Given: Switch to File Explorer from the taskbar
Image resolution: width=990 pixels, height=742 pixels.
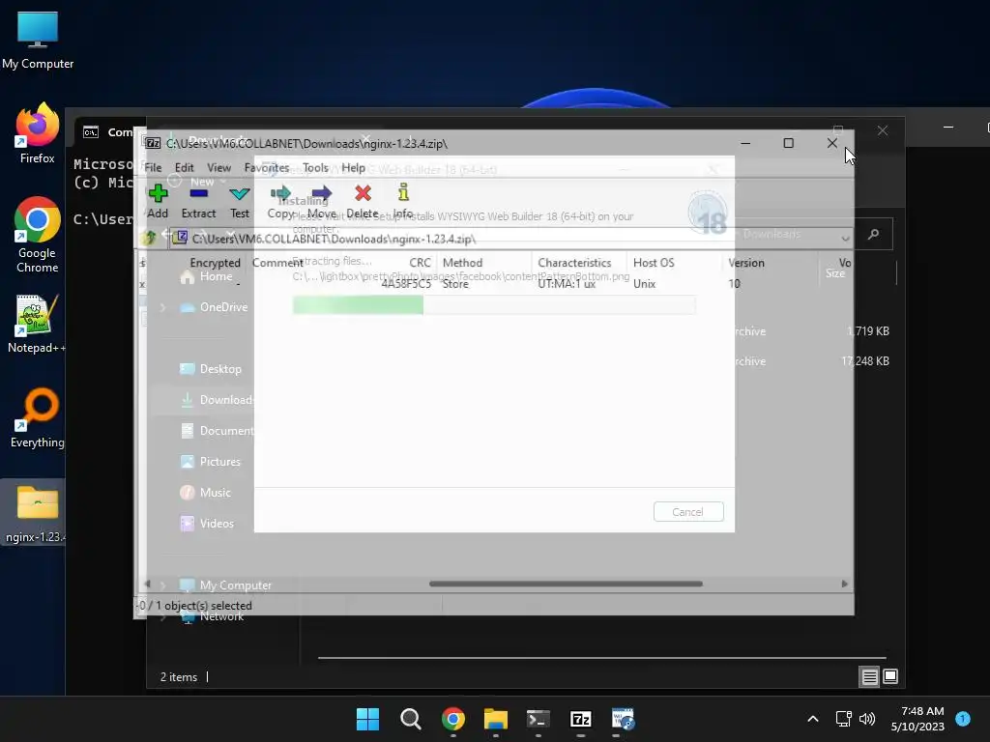Looking at the screenshot, I should click(496, 719).
